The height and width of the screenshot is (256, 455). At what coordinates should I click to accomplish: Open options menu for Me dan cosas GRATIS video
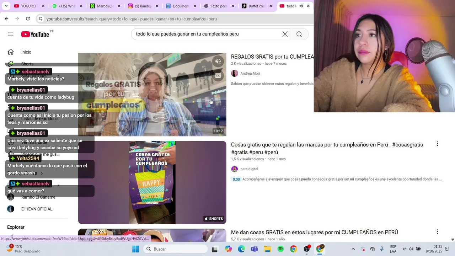437,232
